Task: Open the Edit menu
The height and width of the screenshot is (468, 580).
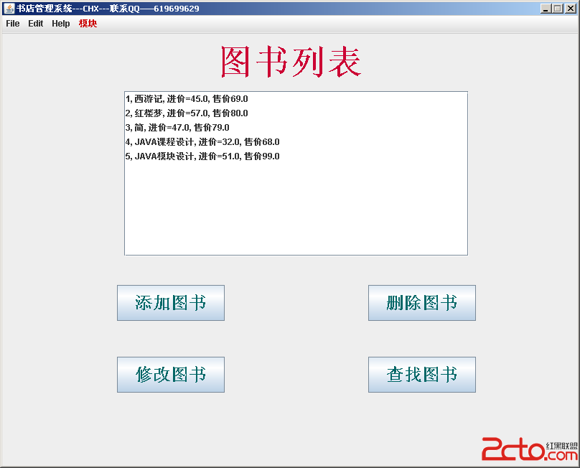Action: tap(35, 23)
